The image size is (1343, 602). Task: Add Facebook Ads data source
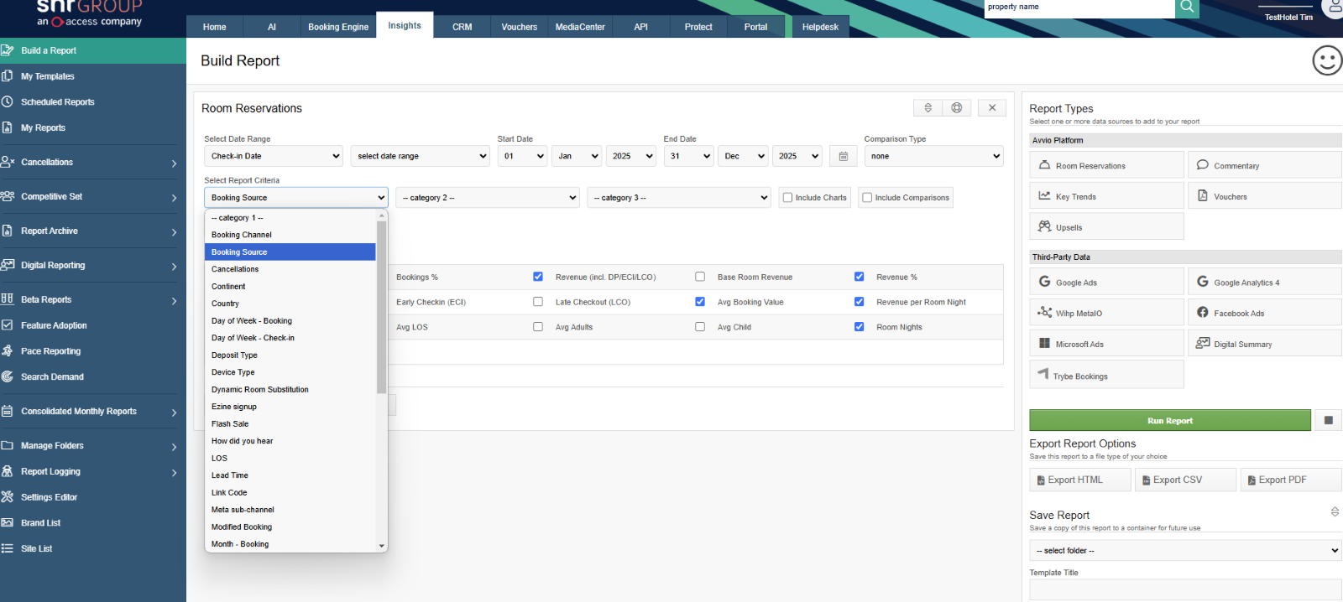tap(1264, 313)
